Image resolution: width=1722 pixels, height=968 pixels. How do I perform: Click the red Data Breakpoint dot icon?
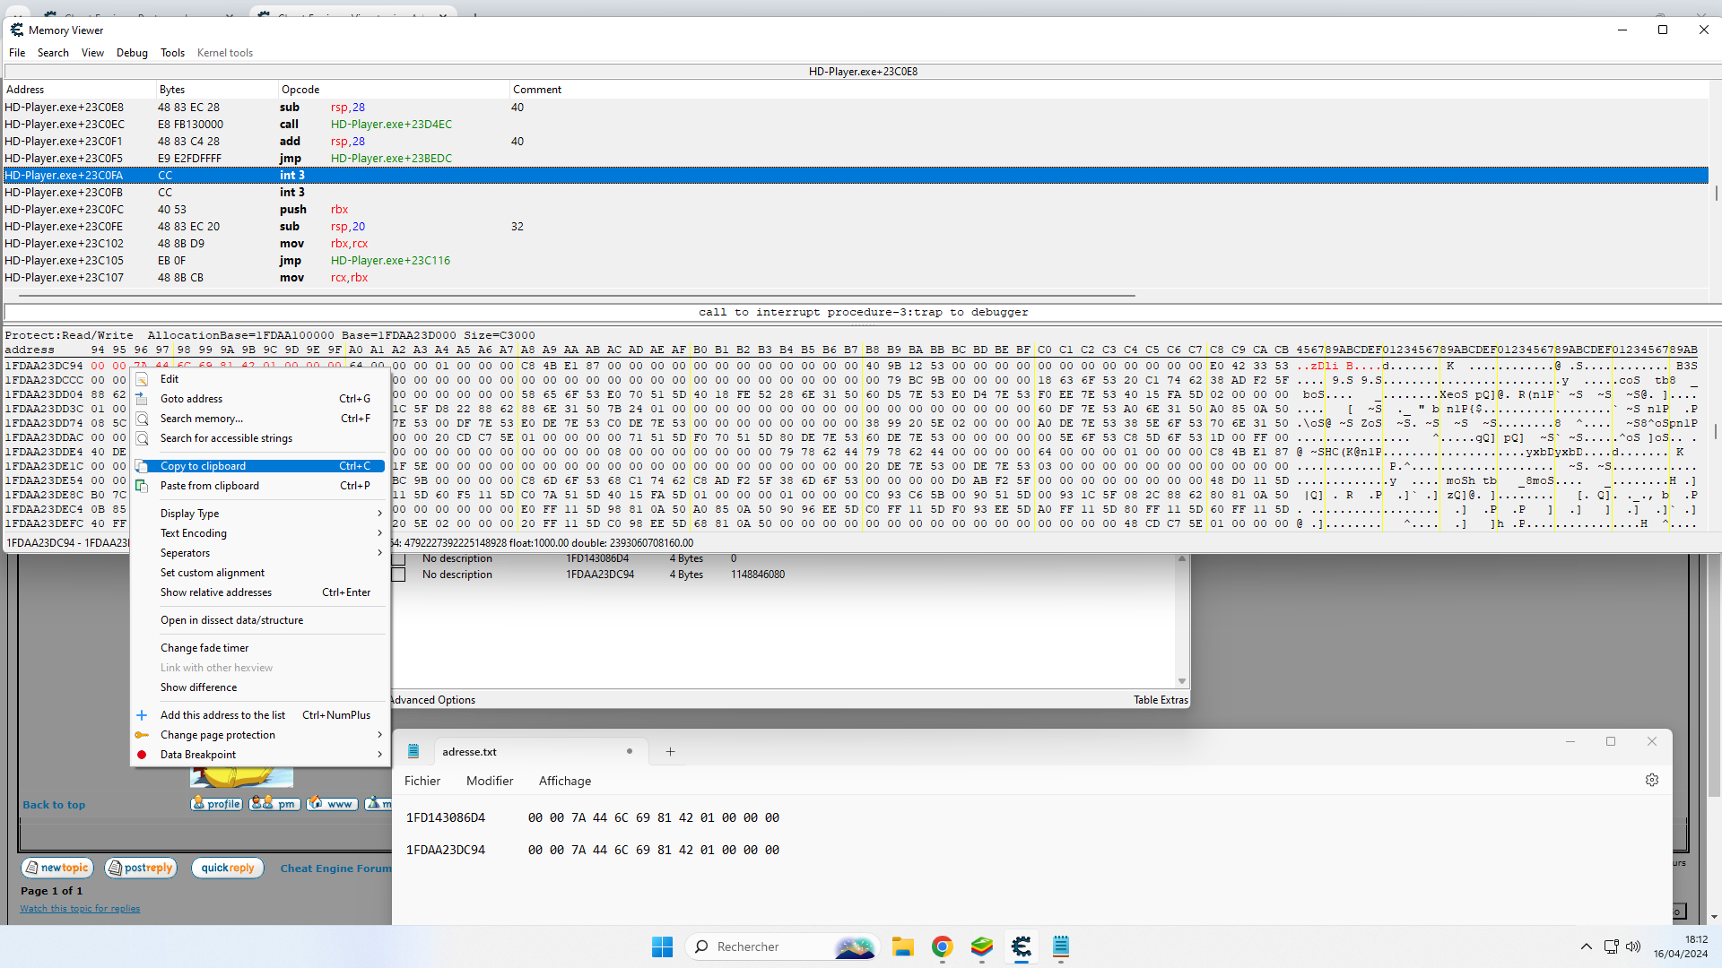142,755
